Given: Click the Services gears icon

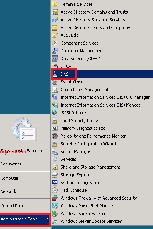Looking at the screenshot, I should point(55,159).
